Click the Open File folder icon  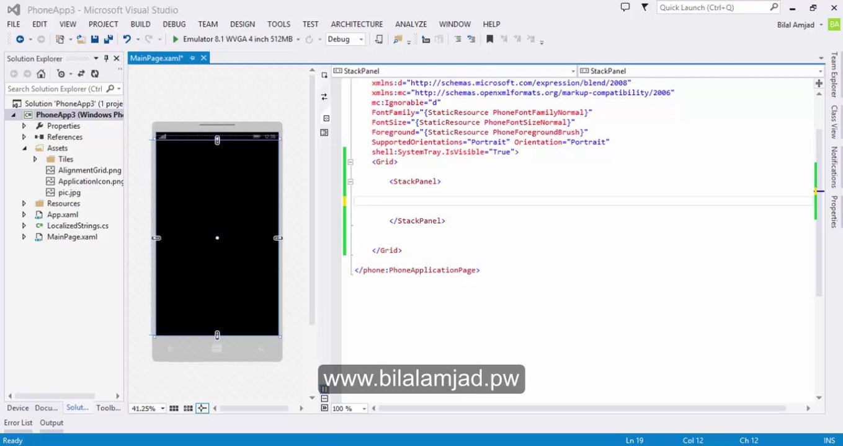coord(81,39)
